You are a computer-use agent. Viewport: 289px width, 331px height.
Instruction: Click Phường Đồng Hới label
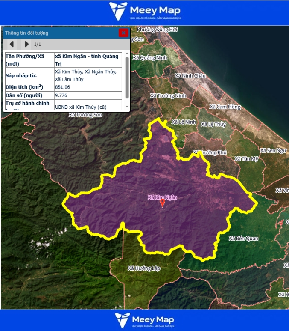coord(157,30)
